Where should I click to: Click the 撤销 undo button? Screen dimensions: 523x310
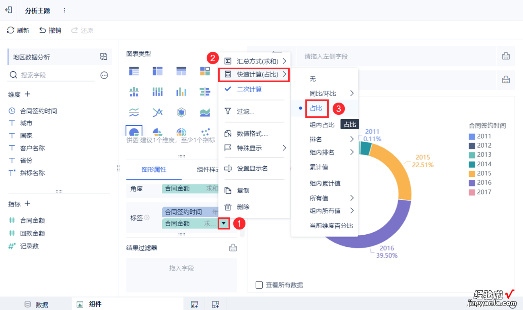pos(50,30)
